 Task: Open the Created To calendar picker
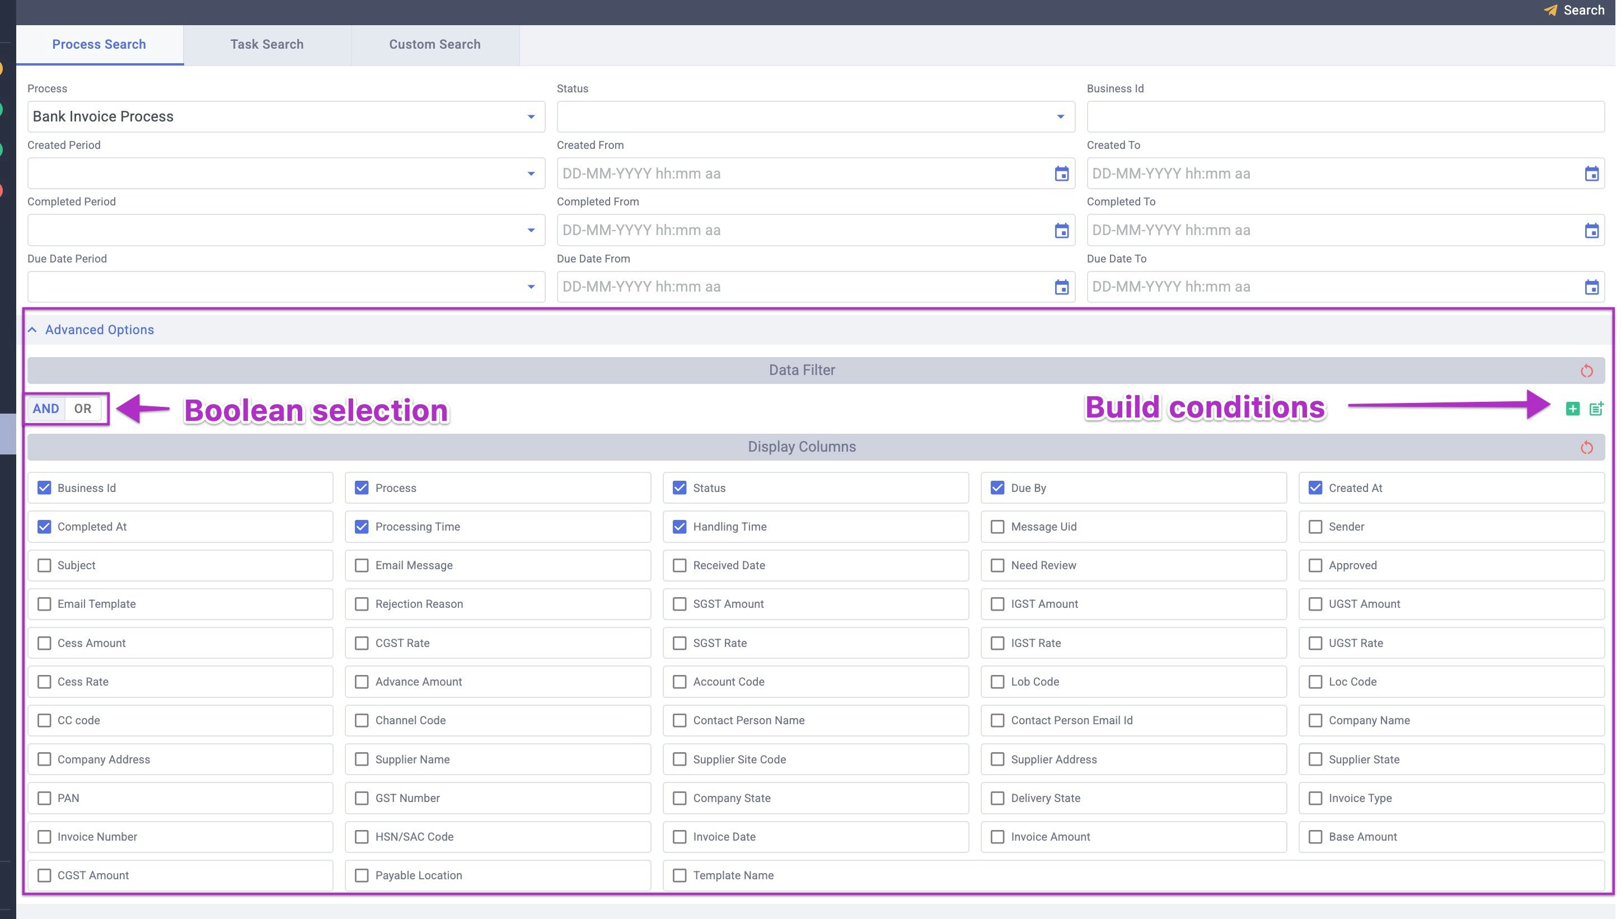coord(1591,174)
